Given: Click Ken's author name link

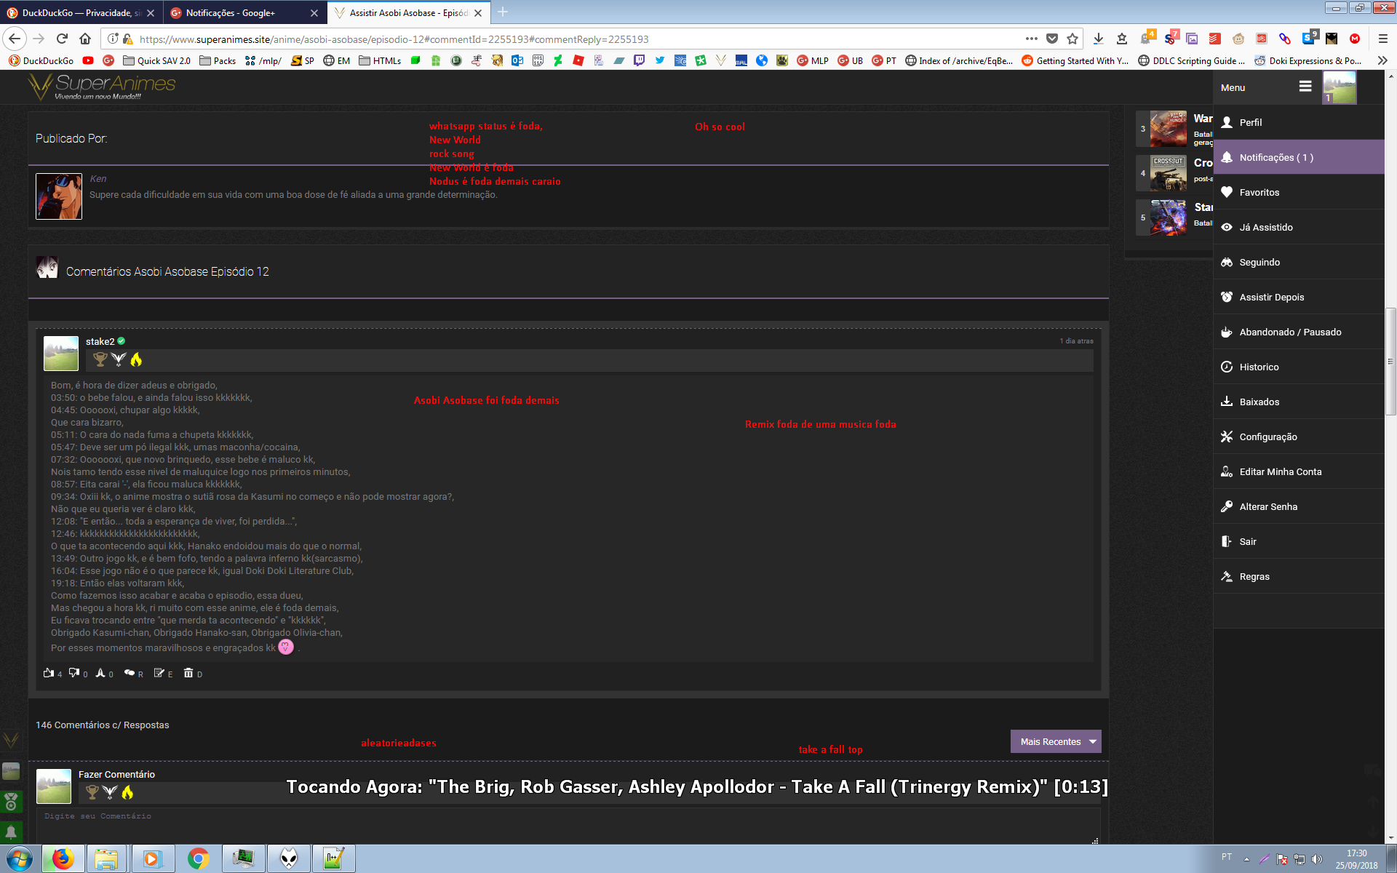Looking at the screenshot, I should click(x=98, y=178).
